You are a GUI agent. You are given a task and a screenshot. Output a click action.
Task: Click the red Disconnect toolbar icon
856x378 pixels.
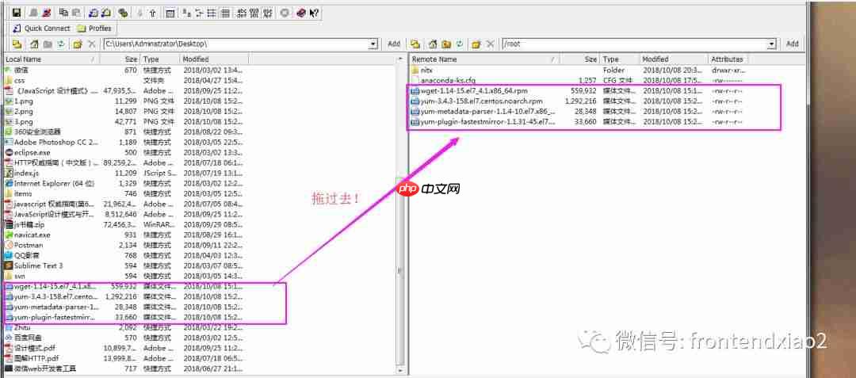pos(47,13)
